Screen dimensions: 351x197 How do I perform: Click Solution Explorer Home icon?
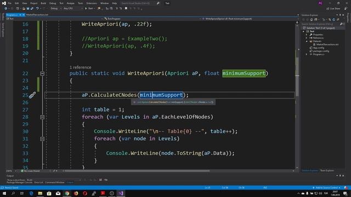[x=312, y=20]
